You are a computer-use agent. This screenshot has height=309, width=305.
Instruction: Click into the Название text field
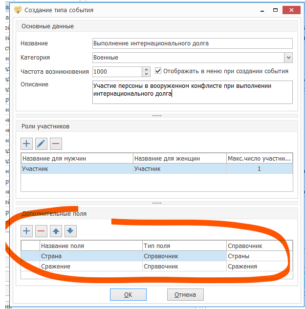pyautogui.click(x=192, y=43)
